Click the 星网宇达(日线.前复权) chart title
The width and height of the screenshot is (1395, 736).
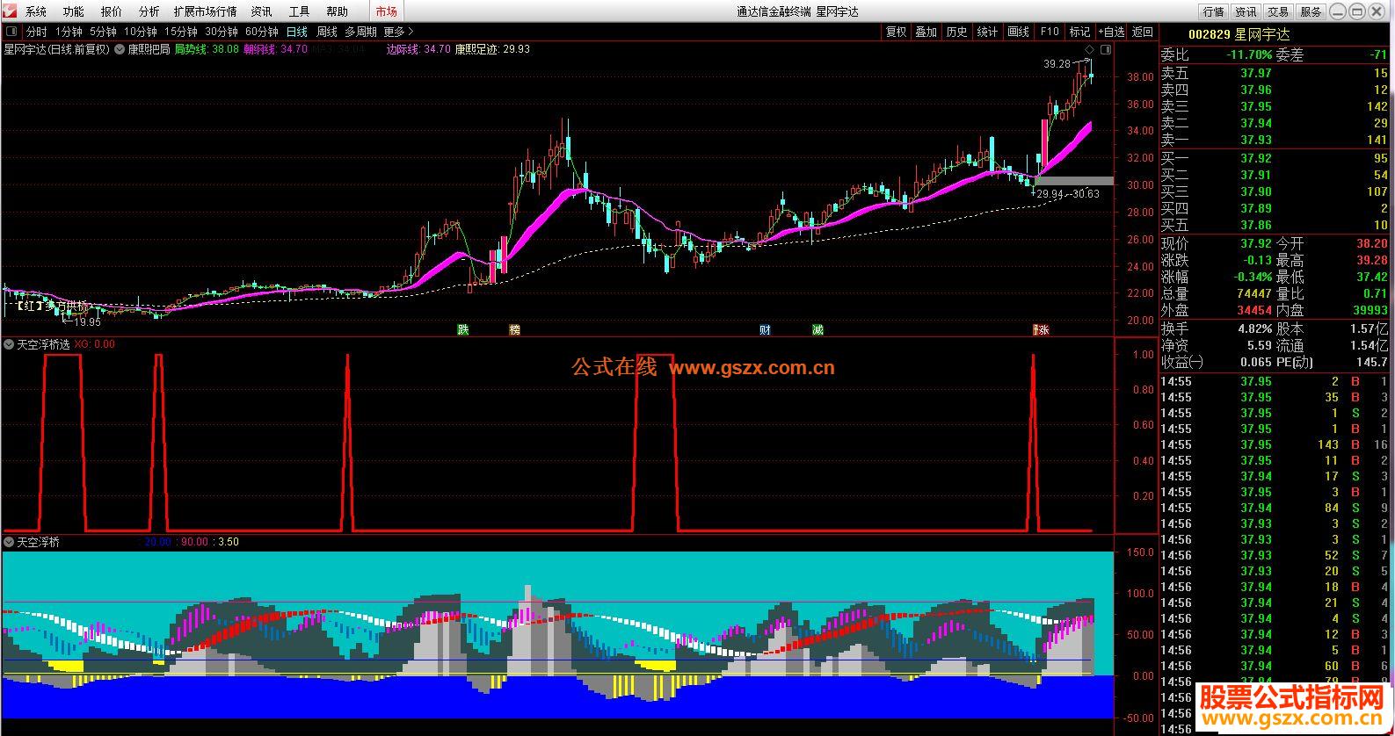(x=57, y=49)
